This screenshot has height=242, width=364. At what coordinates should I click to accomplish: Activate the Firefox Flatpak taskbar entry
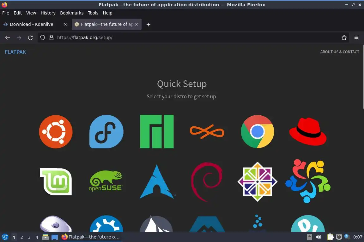click(x=91, y=237)
